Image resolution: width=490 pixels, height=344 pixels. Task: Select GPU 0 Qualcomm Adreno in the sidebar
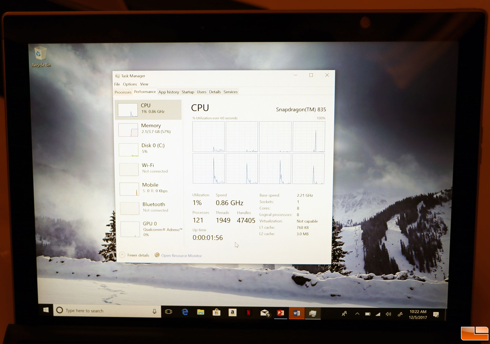[151, 229]
